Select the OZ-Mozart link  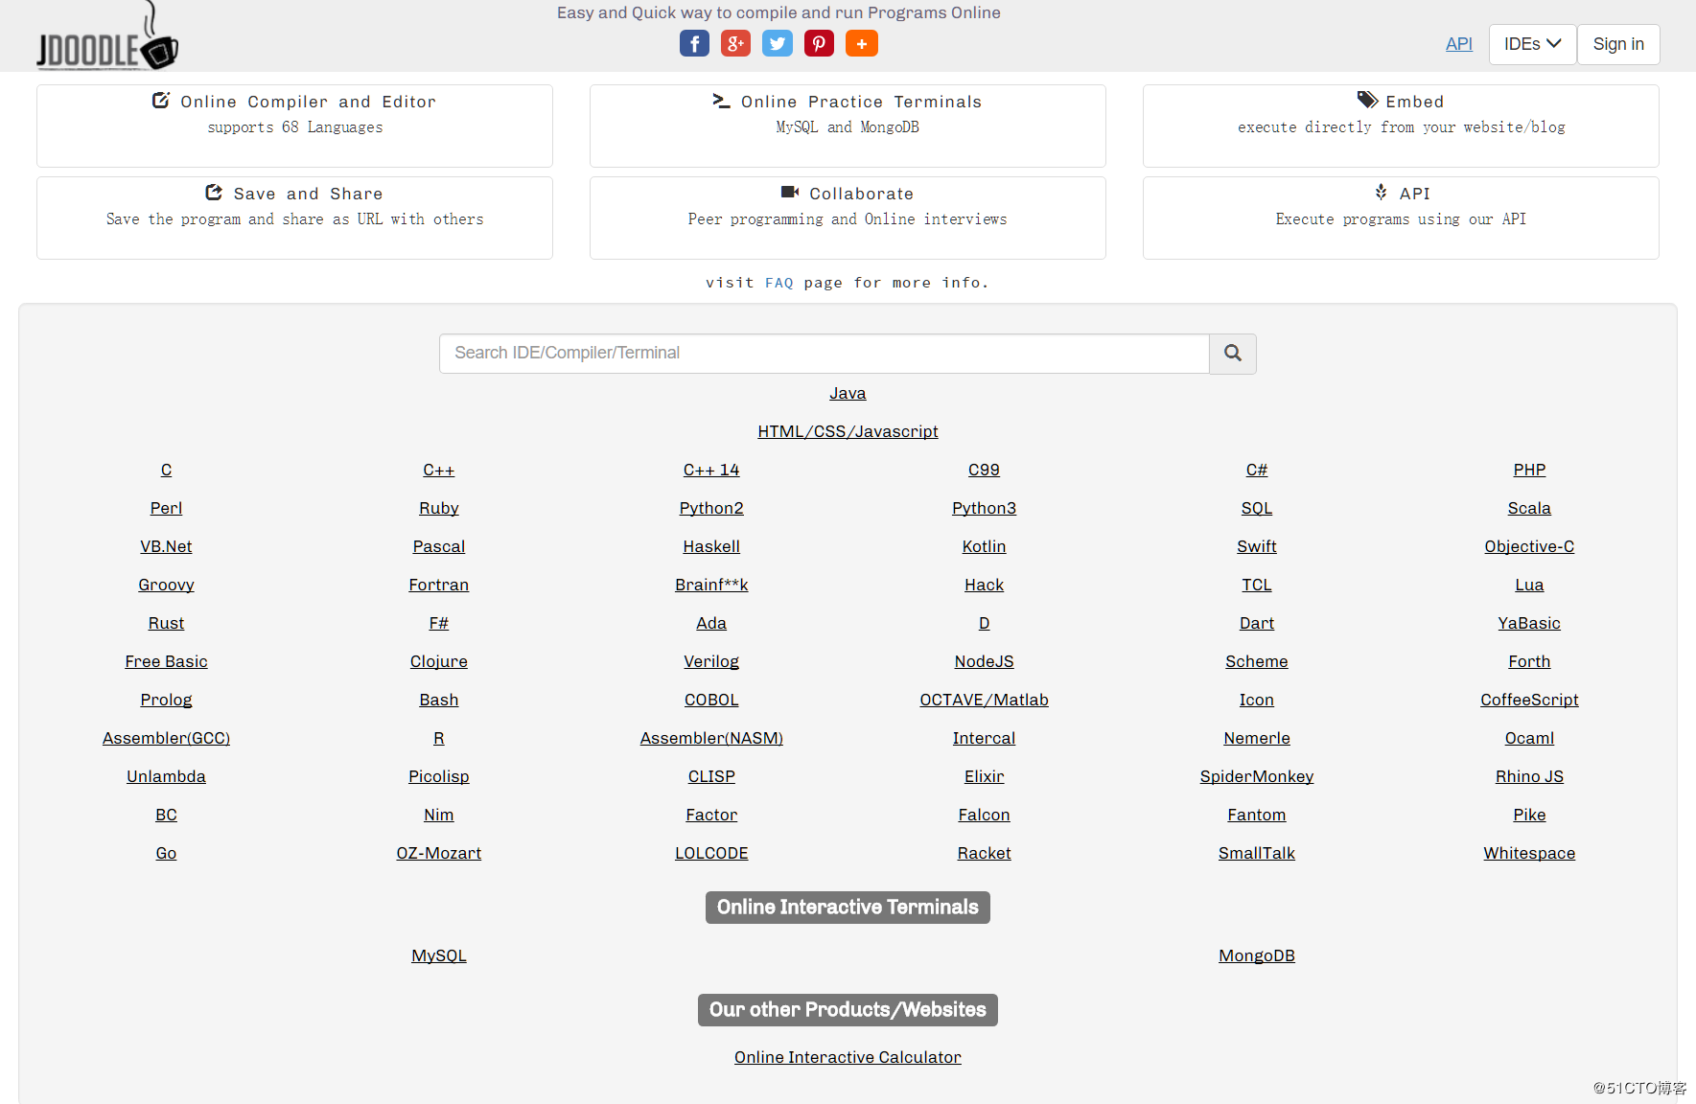point(439,853)
